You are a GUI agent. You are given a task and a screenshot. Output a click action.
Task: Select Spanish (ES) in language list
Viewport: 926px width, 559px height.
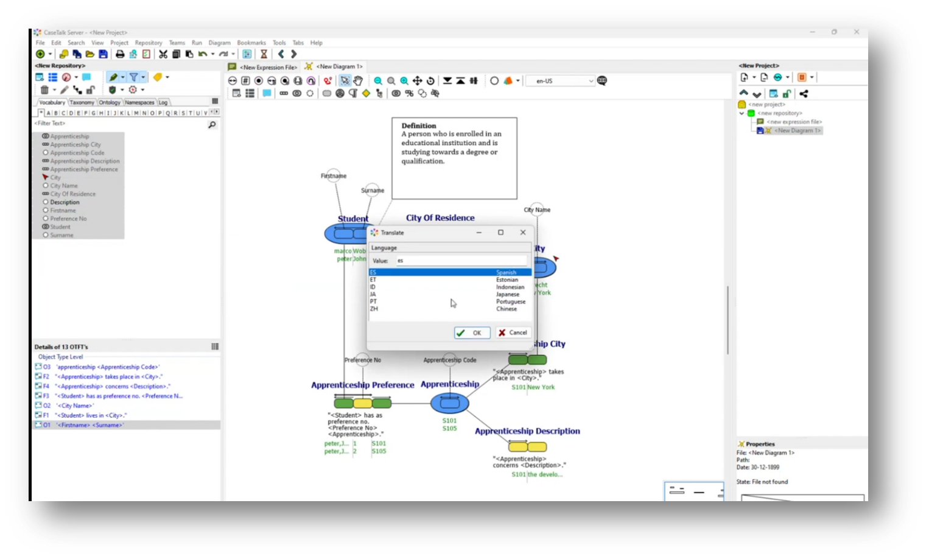coord(450,272)
